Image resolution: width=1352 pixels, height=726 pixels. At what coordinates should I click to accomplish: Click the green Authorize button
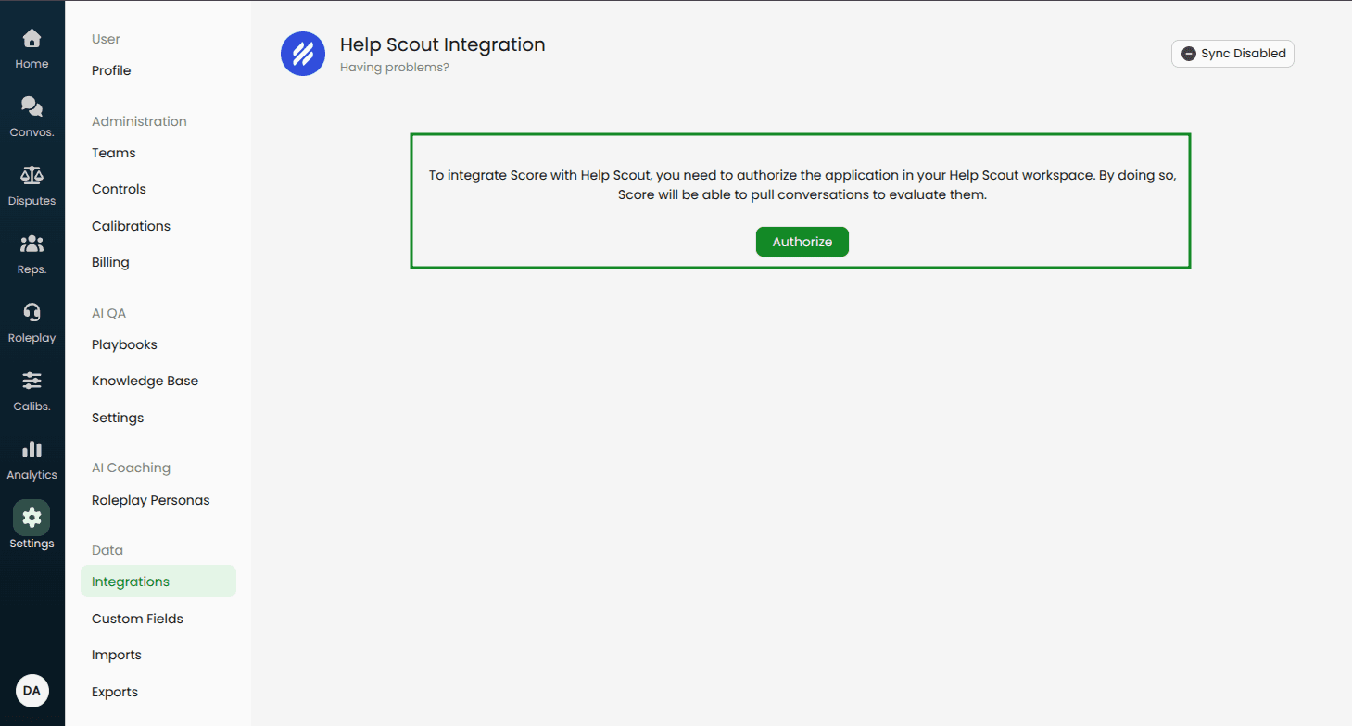[x=802, y=242]
